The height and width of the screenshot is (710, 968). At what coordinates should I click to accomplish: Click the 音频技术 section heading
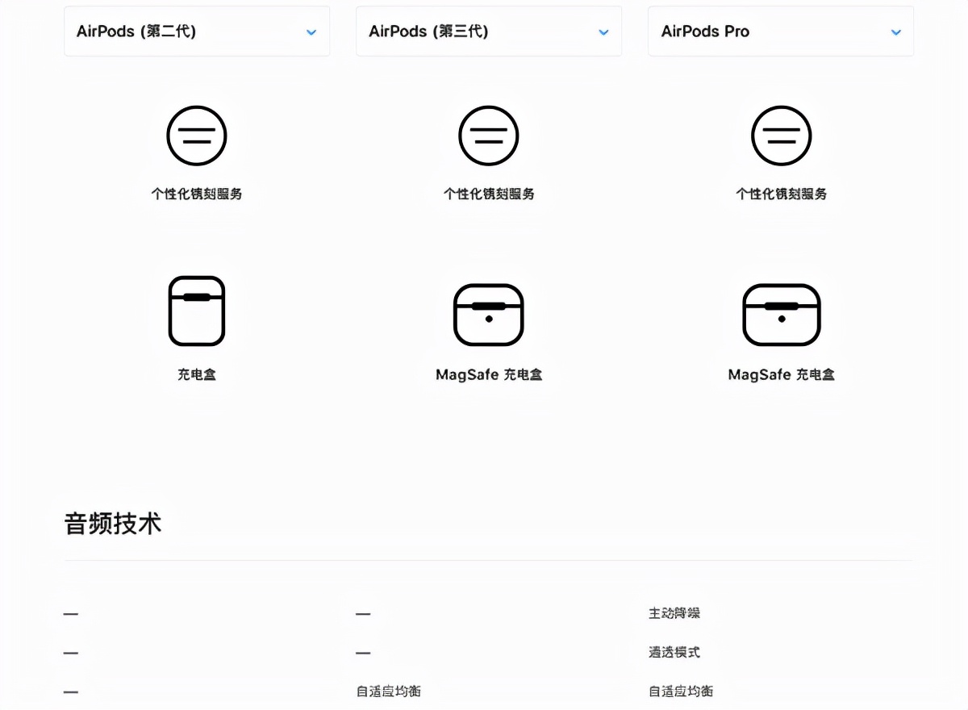click(x=113, y=524)
